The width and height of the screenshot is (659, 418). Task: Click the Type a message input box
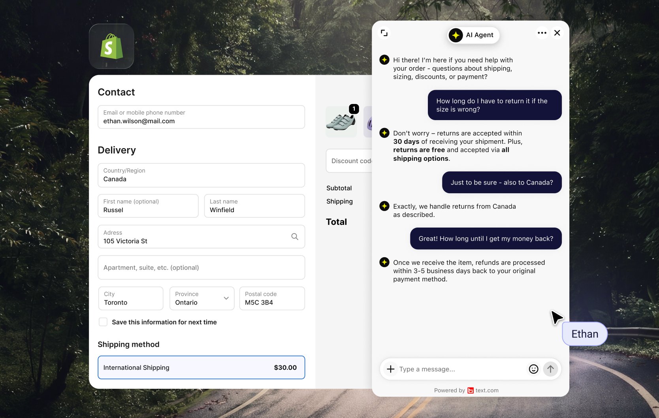(460, 369)
